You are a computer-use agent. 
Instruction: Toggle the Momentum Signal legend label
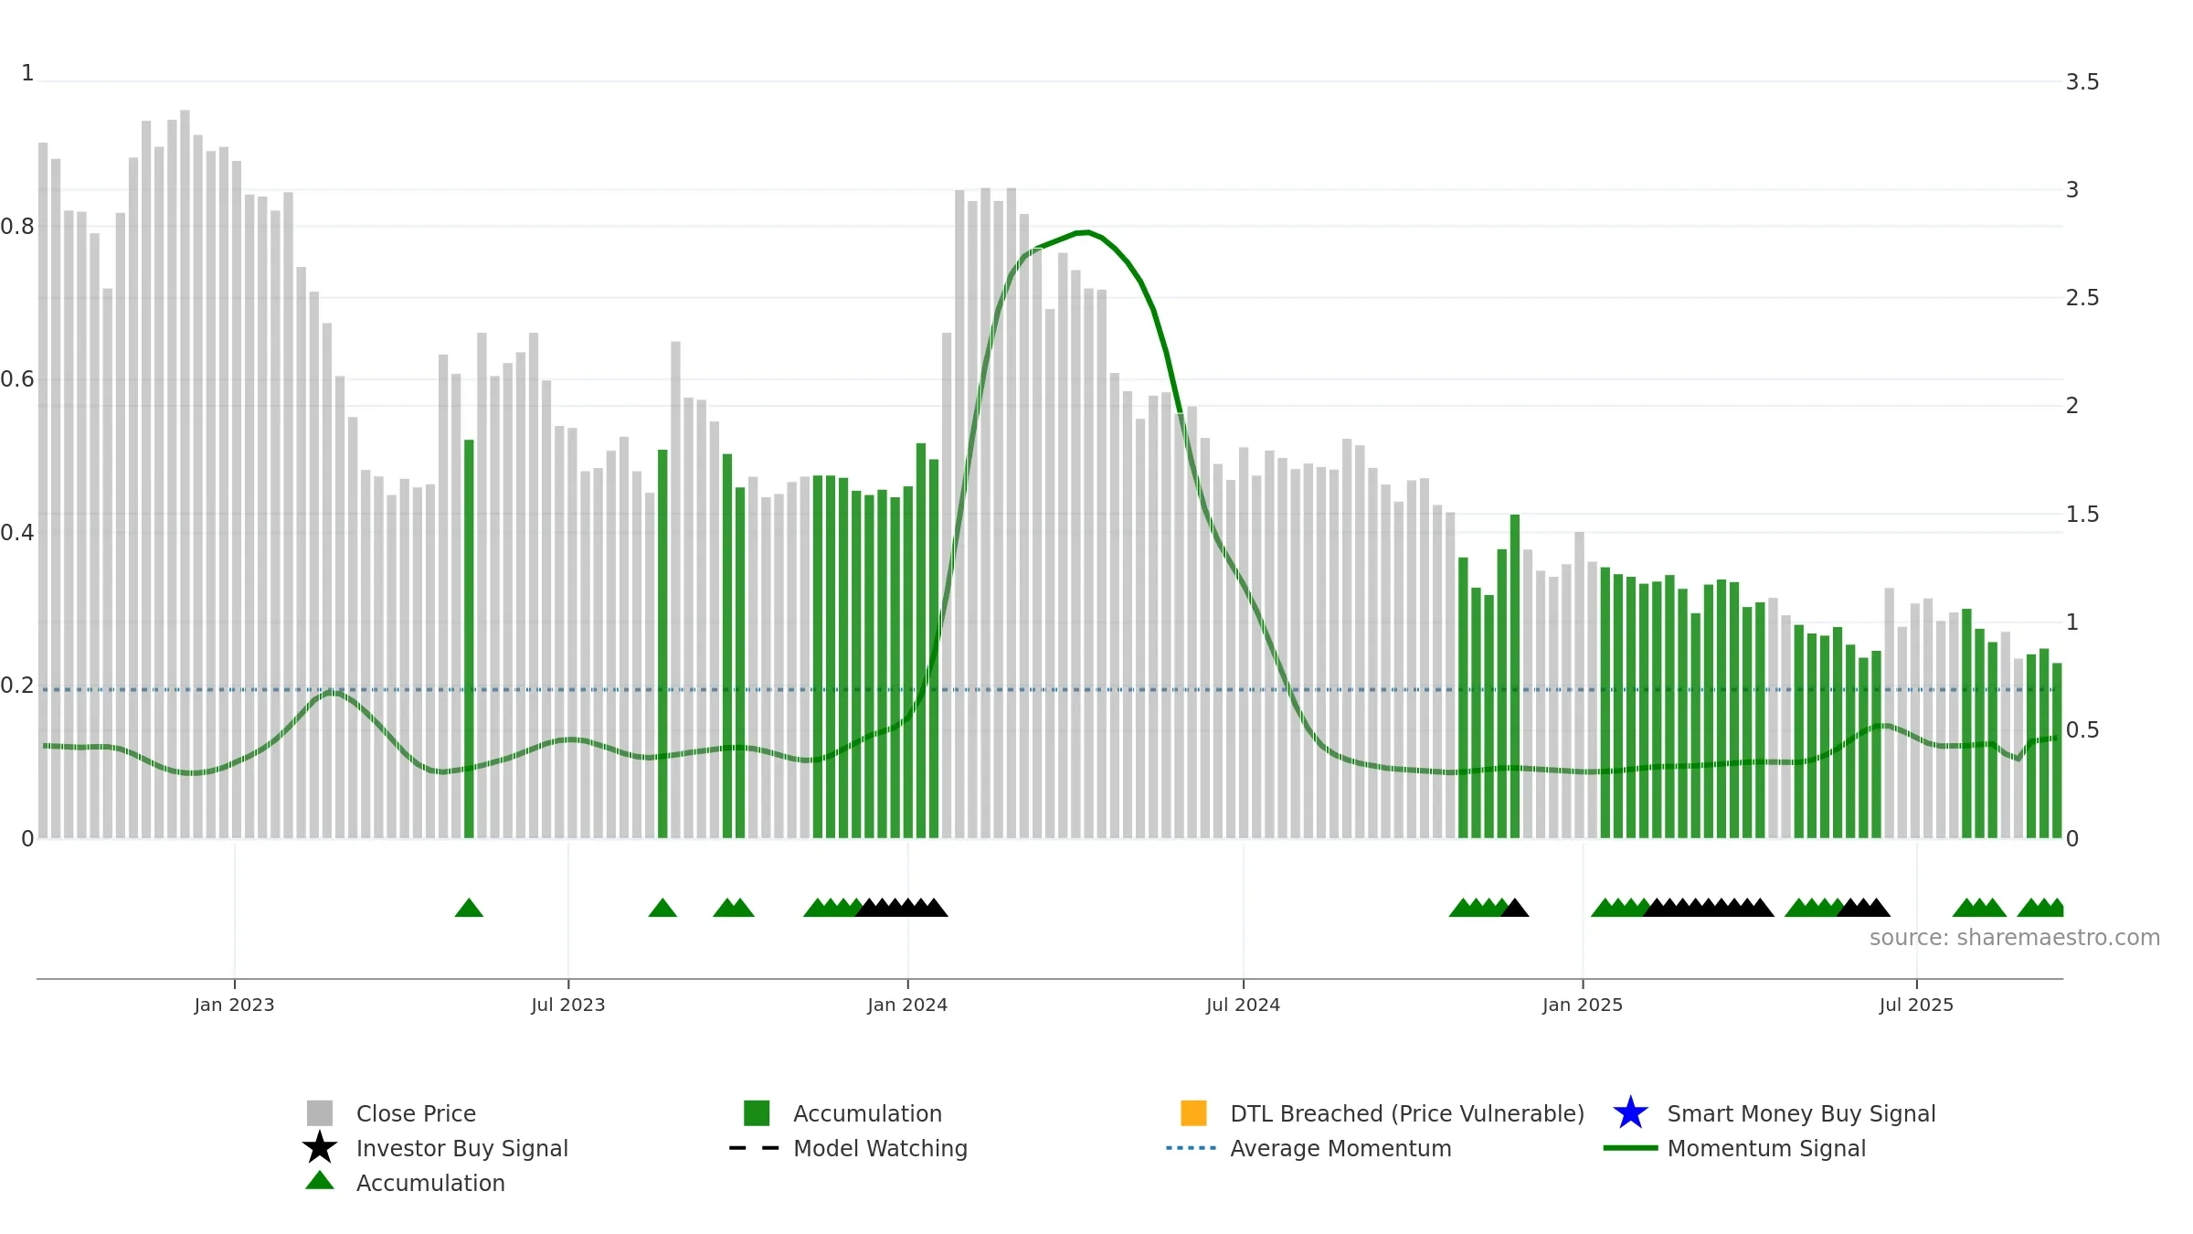tap(1766, 1148)
